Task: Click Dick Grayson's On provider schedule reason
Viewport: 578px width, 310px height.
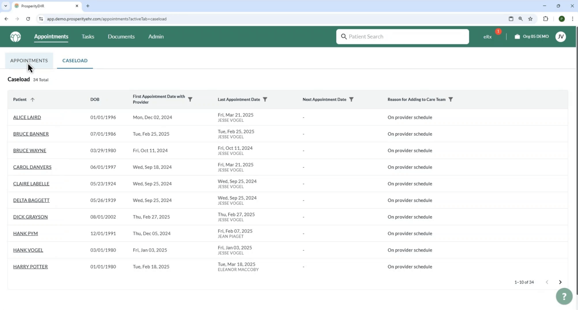Action: (x=410, y=217)
